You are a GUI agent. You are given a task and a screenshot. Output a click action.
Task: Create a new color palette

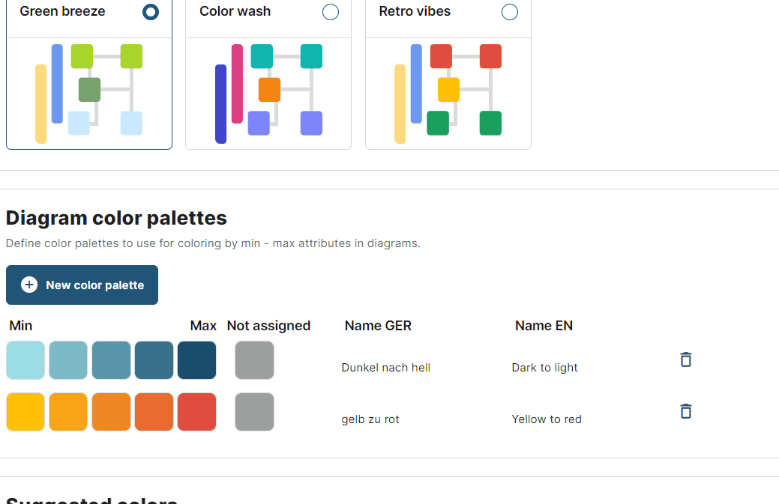pos(82,285)
